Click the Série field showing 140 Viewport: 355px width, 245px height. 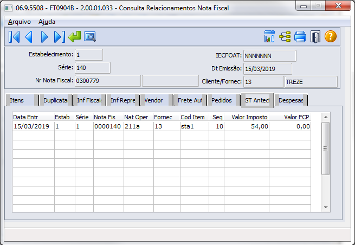(x=93, y=68)
